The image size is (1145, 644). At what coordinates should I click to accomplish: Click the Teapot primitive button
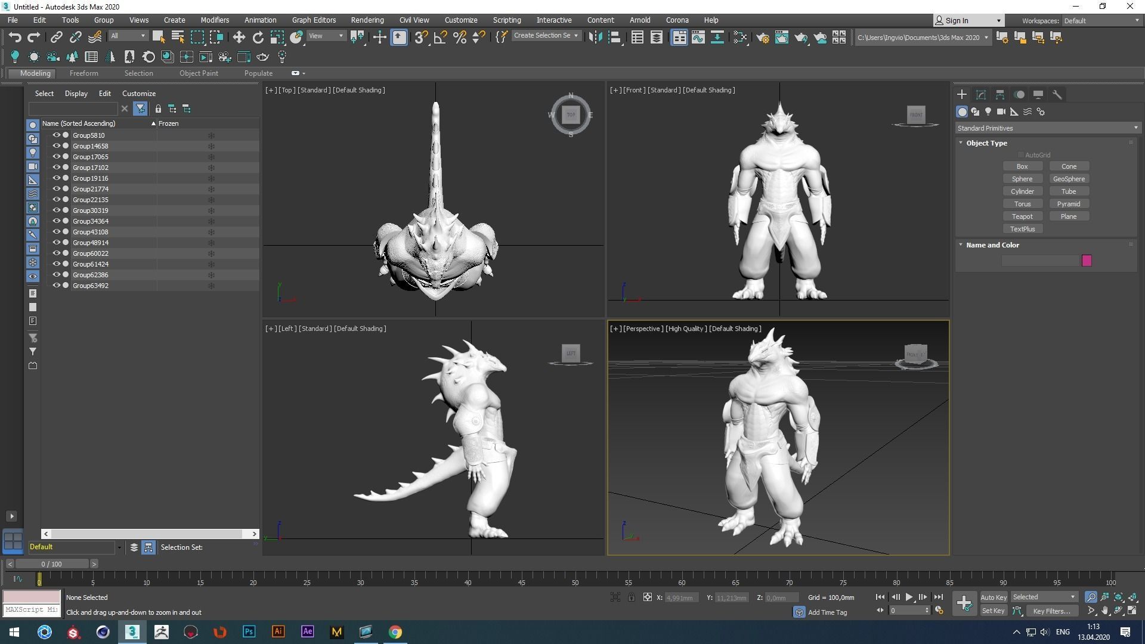tap(1022, 216)
